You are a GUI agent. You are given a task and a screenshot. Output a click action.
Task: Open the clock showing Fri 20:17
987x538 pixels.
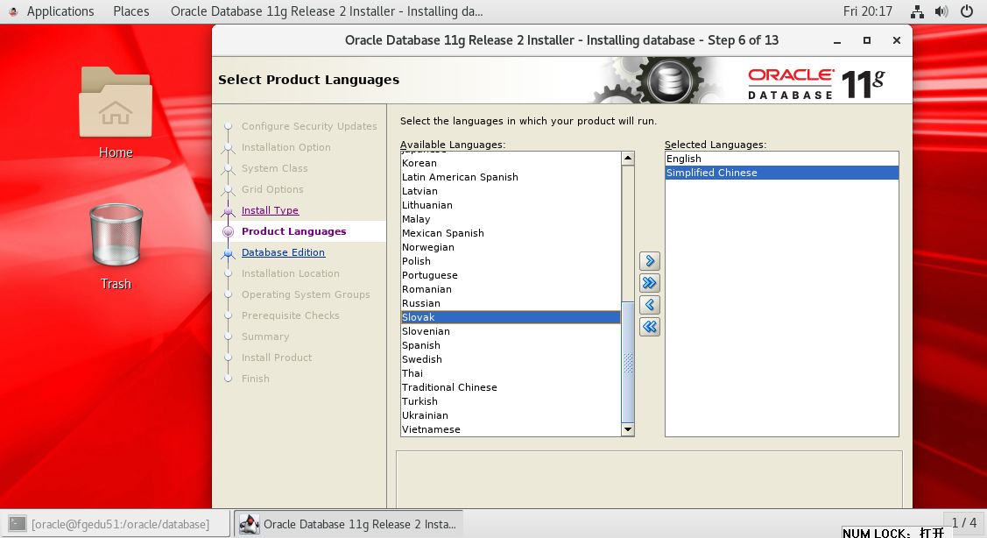(867, 11)
